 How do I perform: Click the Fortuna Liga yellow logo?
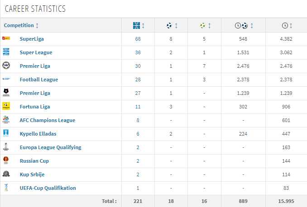(x=6, y=106)
